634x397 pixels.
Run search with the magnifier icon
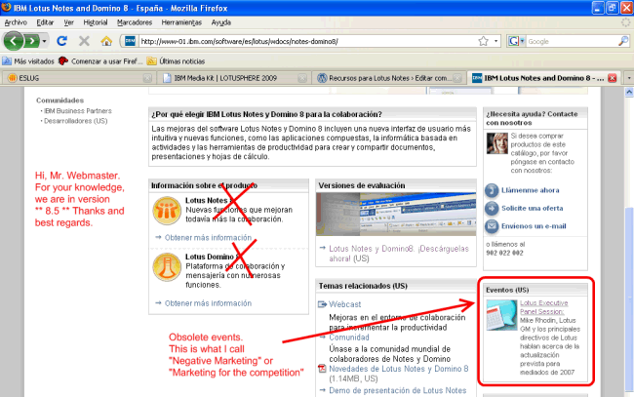[623, 41]
